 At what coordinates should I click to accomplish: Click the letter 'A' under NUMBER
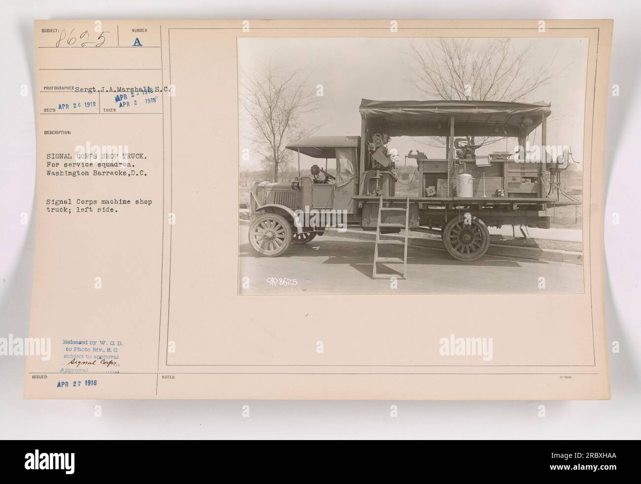pyautogui.click(x=137, y=42)
